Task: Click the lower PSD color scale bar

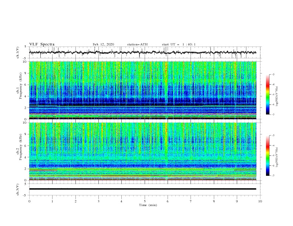Action: 267,155
